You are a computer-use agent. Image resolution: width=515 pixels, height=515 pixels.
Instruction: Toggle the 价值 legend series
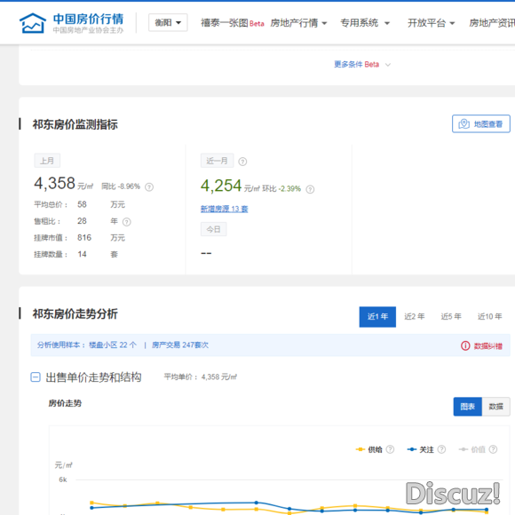click(472, 449)
